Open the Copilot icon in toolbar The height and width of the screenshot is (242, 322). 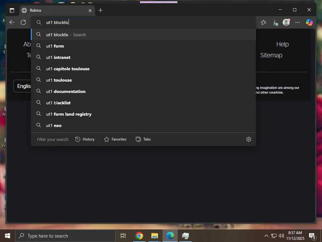(309, 22)
